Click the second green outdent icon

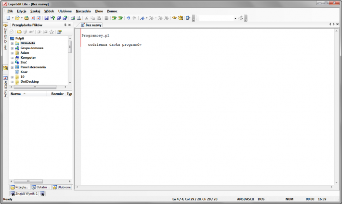[120, 18]
